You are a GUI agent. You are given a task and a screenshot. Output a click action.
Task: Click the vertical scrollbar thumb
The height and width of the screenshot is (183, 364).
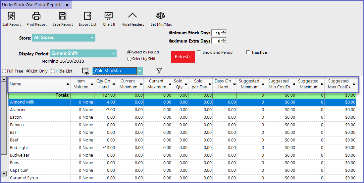(4, 118)
